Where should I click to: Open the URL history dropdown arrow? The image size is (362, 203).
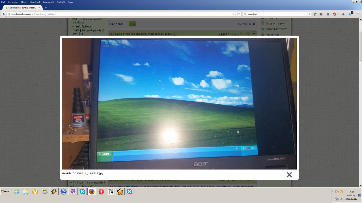tap(233, 14)
